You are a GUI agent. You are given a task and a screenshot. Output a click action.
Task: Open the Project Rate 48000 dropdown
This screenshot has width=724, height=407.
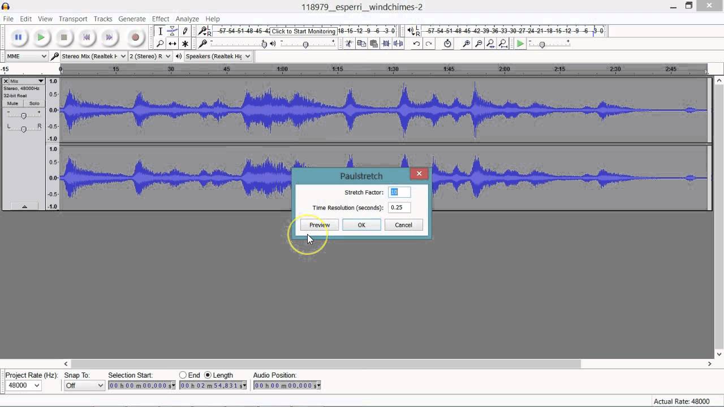pyautogui.click(x=23, y=386)
